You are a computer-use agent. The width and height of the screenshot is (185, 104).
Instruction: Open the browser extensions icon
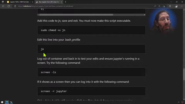(170, 6)
